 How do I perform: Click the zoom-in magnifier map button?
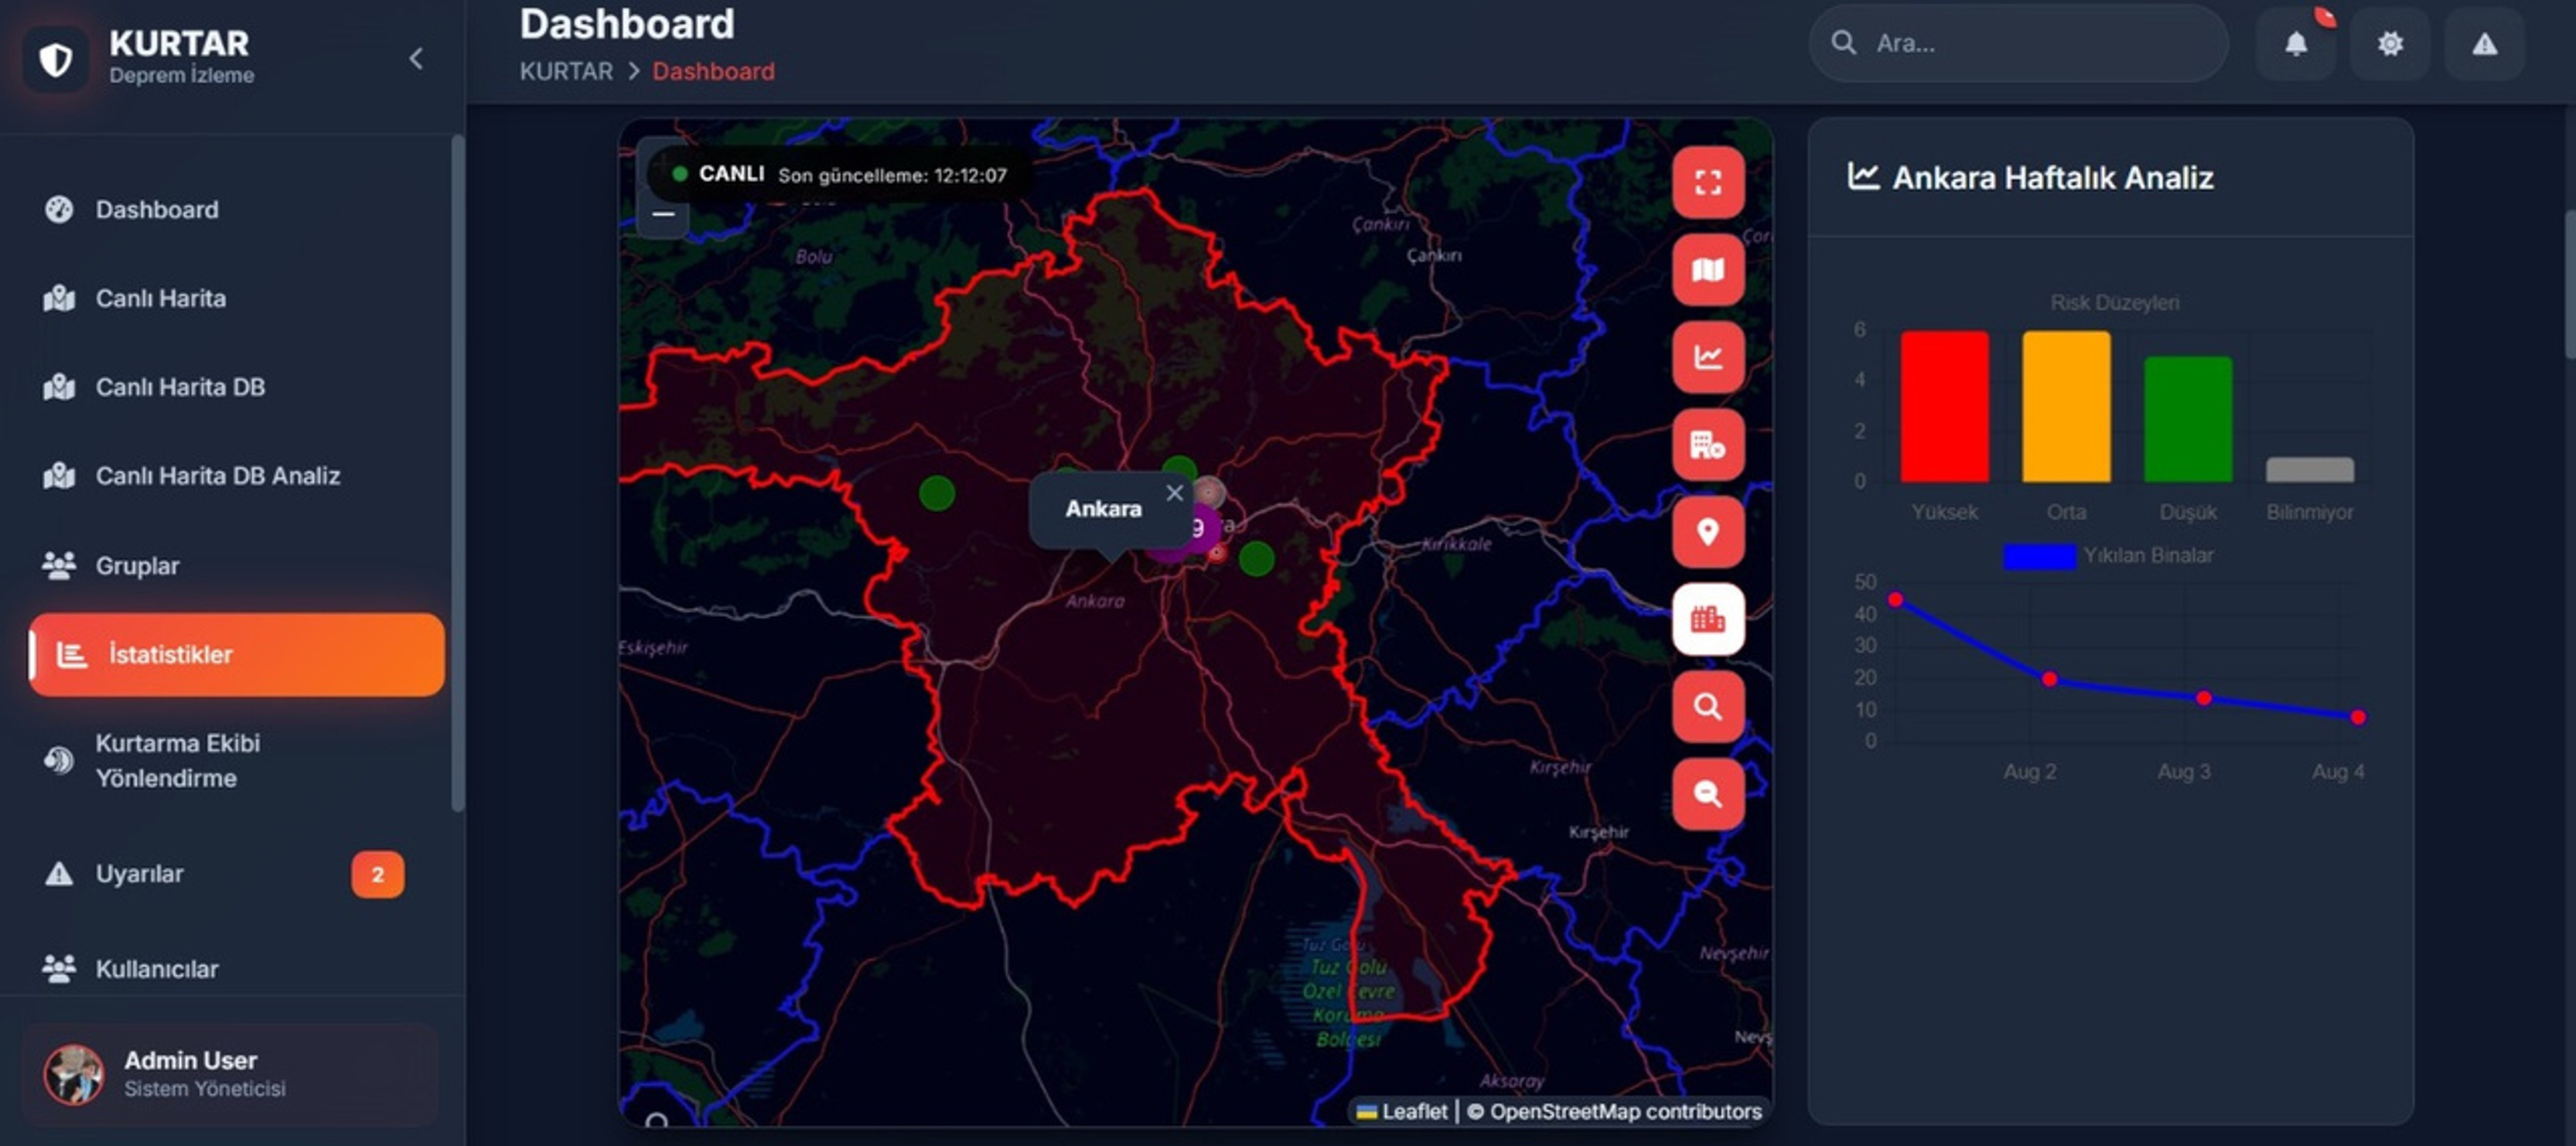pos(1707,707)
